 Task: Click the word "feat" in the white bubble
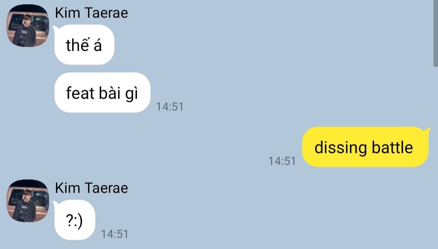click(80, 93)
